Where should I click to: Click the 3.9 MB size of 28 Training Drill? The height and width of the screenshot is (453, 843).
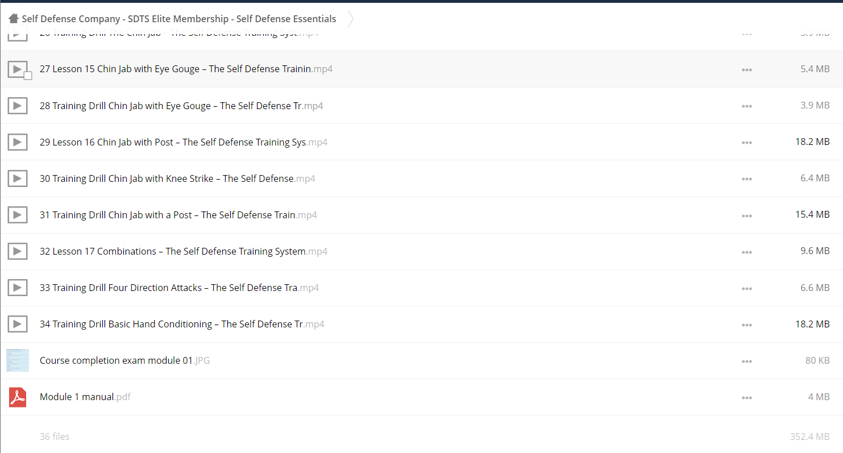coord(815,105)
